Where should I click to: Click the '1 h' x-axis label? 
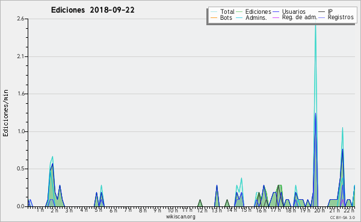point(40,210)
